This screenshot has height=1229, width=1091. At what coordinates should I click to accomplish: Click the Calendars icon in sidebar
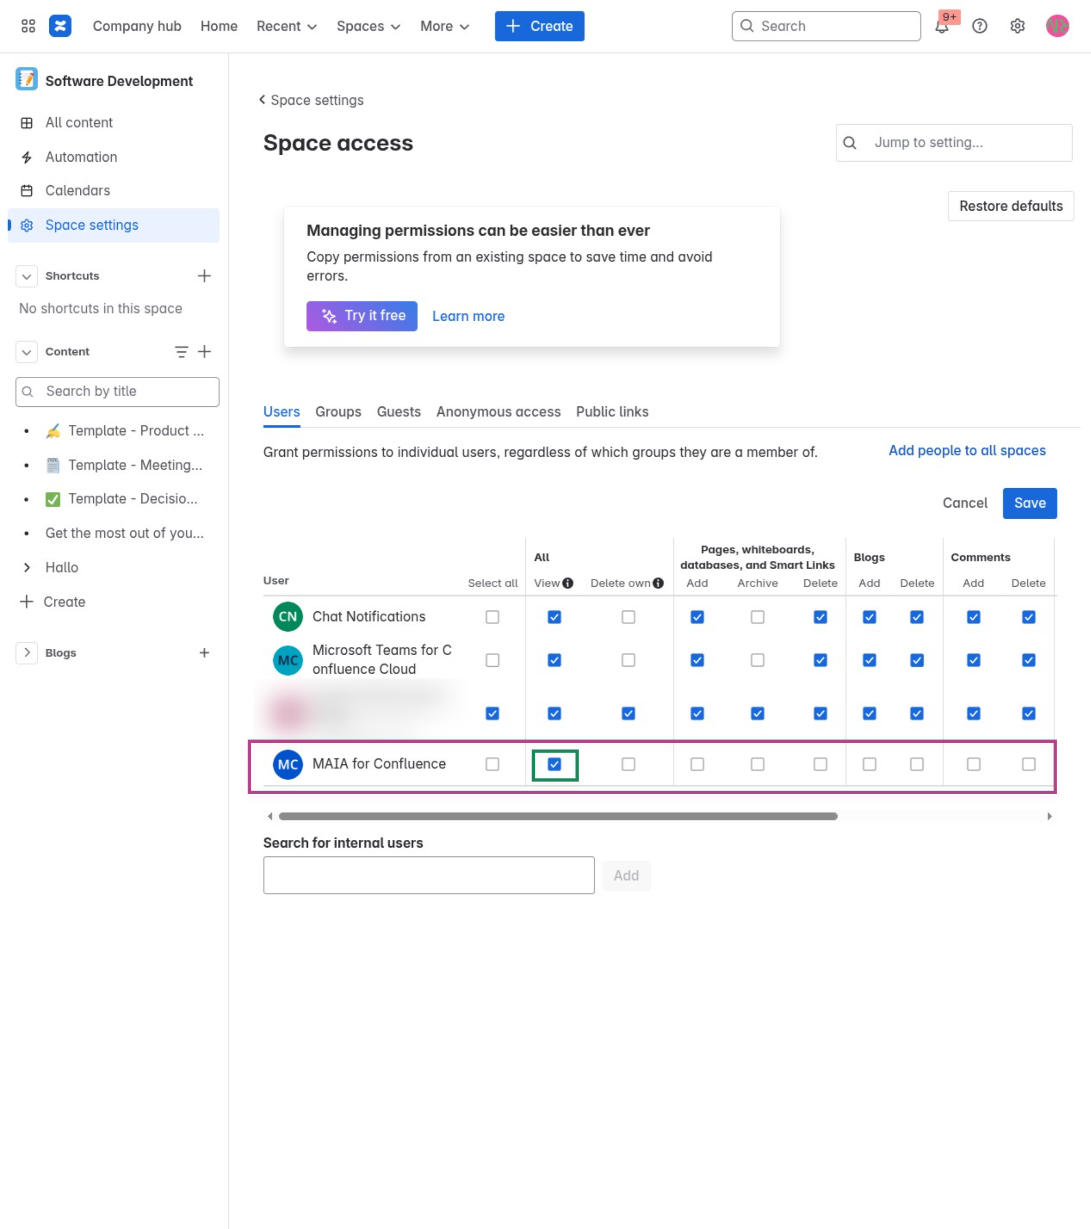point(26,191)
